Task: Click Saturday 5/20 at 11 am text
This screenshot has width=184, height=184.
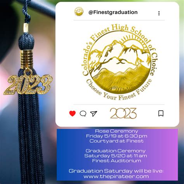Action: tap(116, 156)
